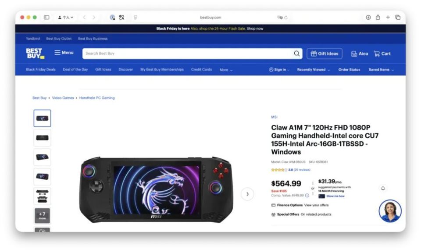Screen dimensions: 421x252
Task: Show the tab overview icon
Action: [x=398, y=17]
